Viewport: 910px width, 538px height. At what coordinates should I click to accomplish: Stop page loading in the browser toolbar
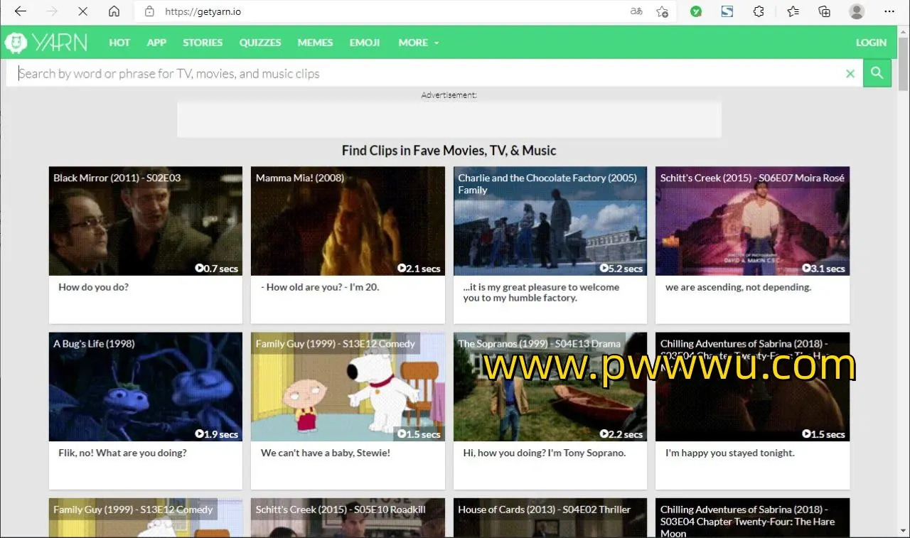[x=82, y=11]
